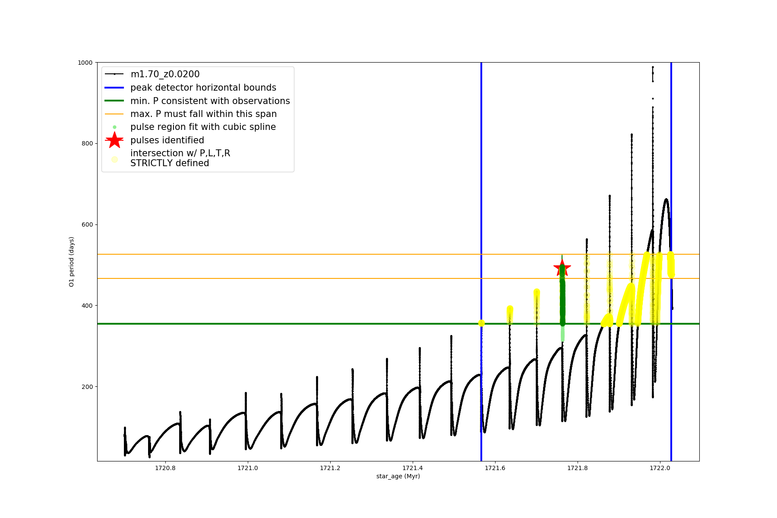Click the 1722.0 x-axis tick label

click(x=660, y=468)
